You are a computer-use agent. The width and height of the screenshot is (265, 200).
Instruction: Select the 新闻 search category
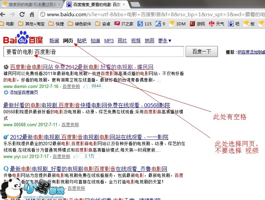[x=54, y=41]
